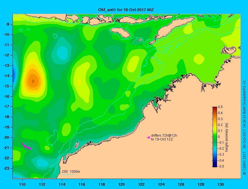Click the colorbar tick label -0.1
Viewport: 248px width, 189px height.
(221, 143)
